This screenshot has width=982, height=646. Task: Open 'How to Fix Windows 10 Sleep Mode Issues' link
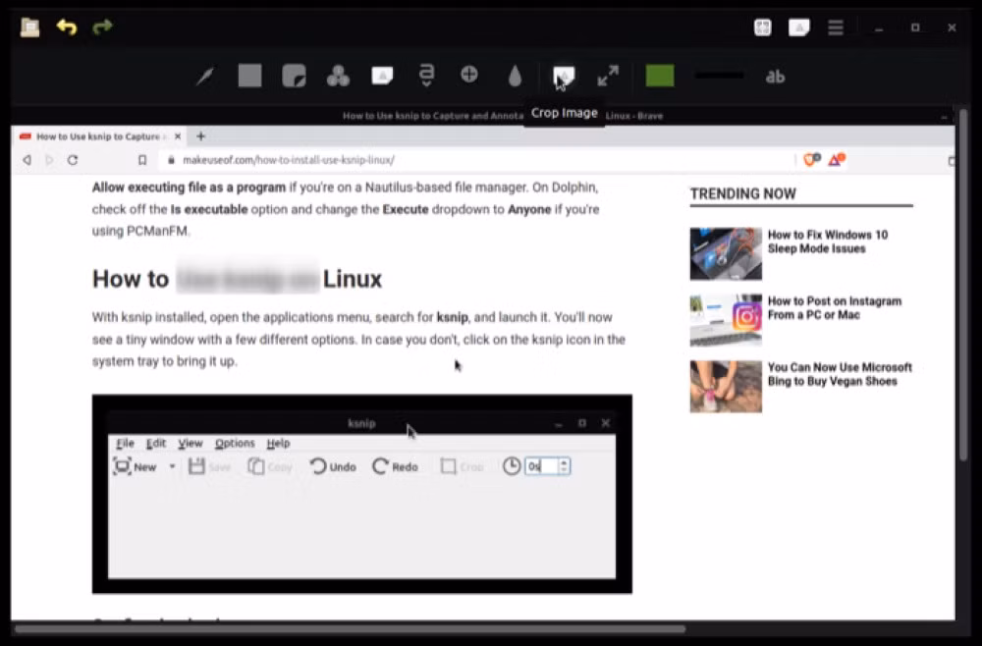(827, 242)
